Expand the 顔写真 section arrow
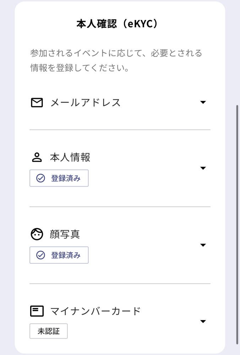 coord(203,244)
